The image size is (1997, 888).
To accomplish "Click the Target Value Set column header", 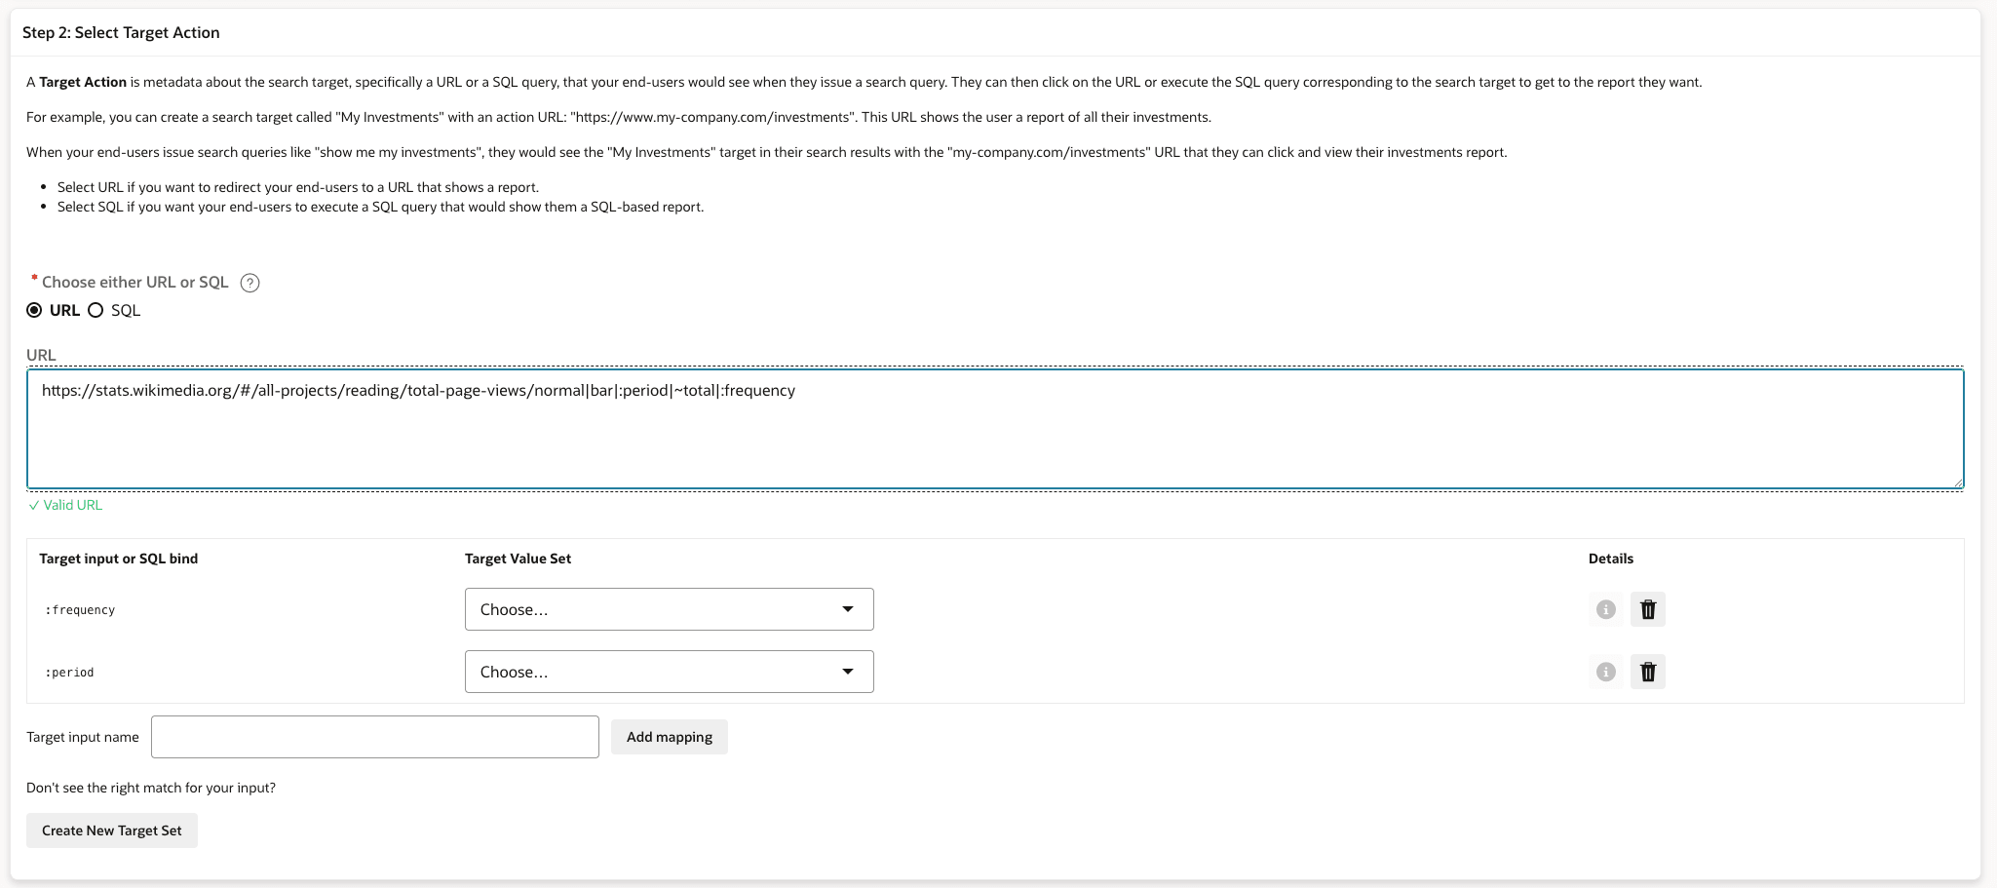I will [x=518, y=559].
